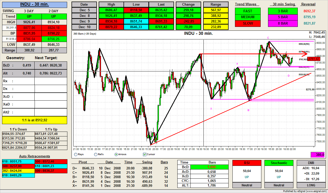Select the 5 BAR swing cell
Image resolution: width=328 pixels, height=193 pixels.
click(x=282, y=17)
